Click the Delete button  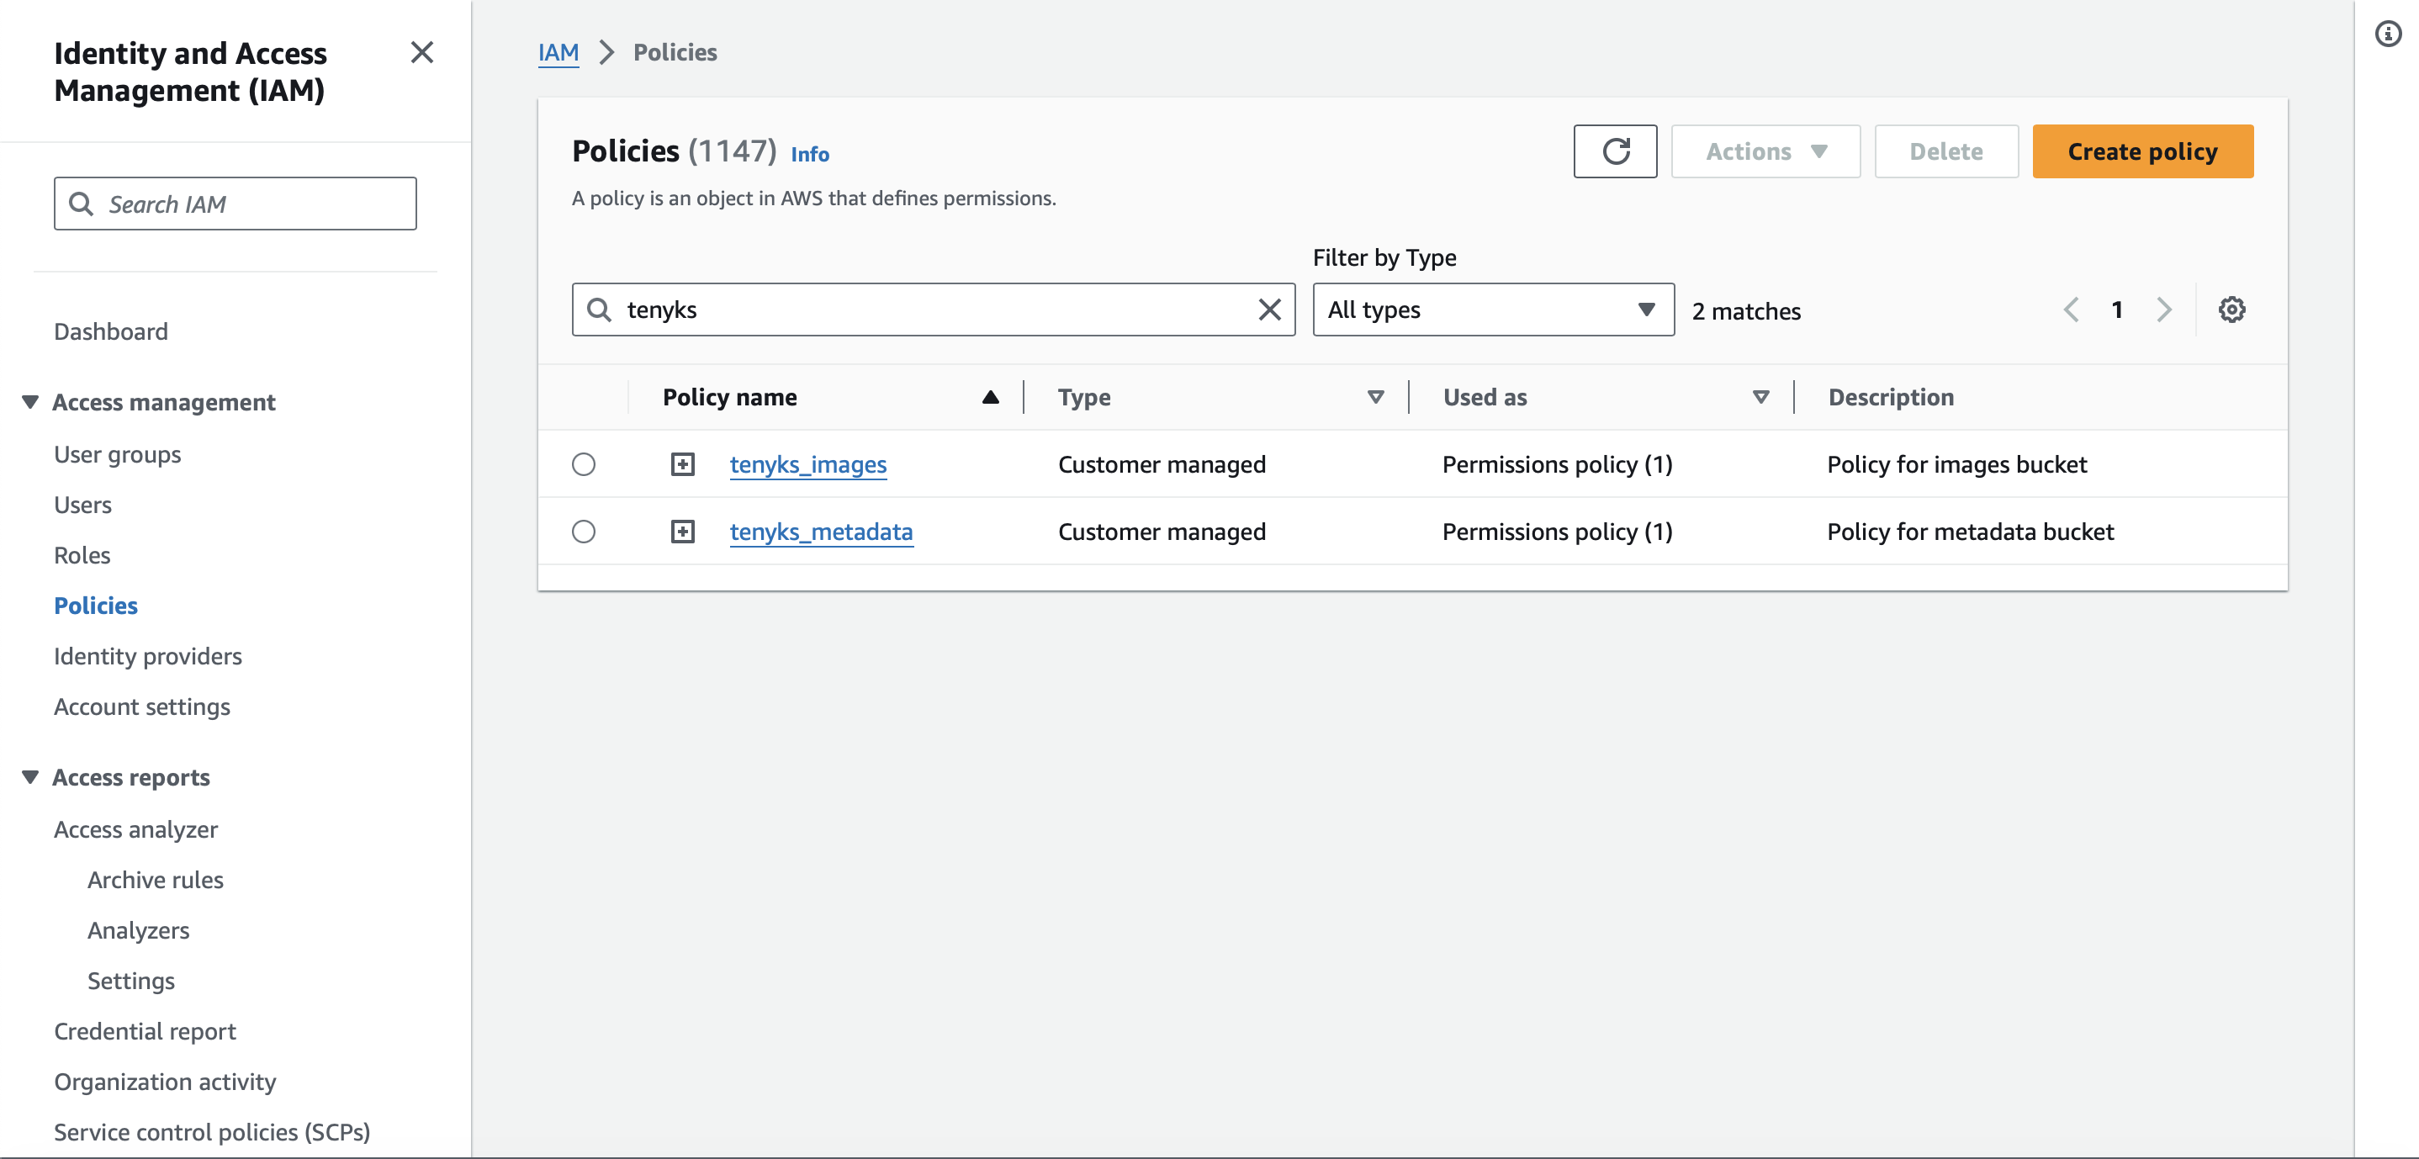click(x=1945, y=151)
